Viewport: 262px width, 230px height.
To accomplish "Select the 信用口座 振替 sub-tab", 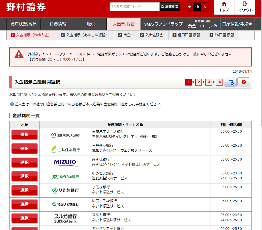I will [x=187, y=35].
